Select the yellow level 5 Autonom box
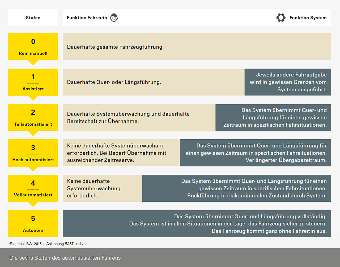 (33, 223)
